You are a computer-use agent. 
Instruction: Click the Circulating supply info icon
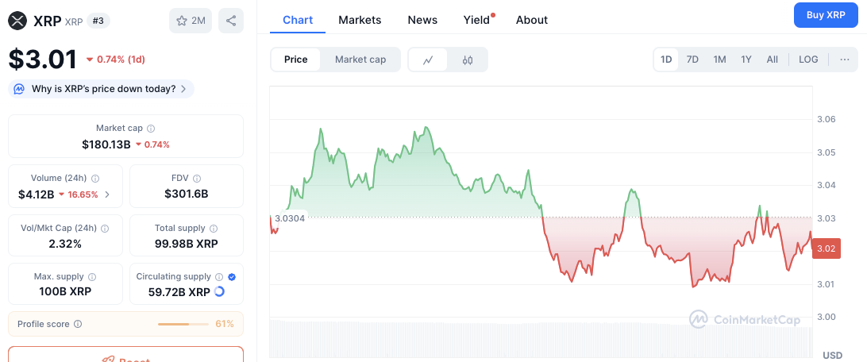click(x=219, y=277)
